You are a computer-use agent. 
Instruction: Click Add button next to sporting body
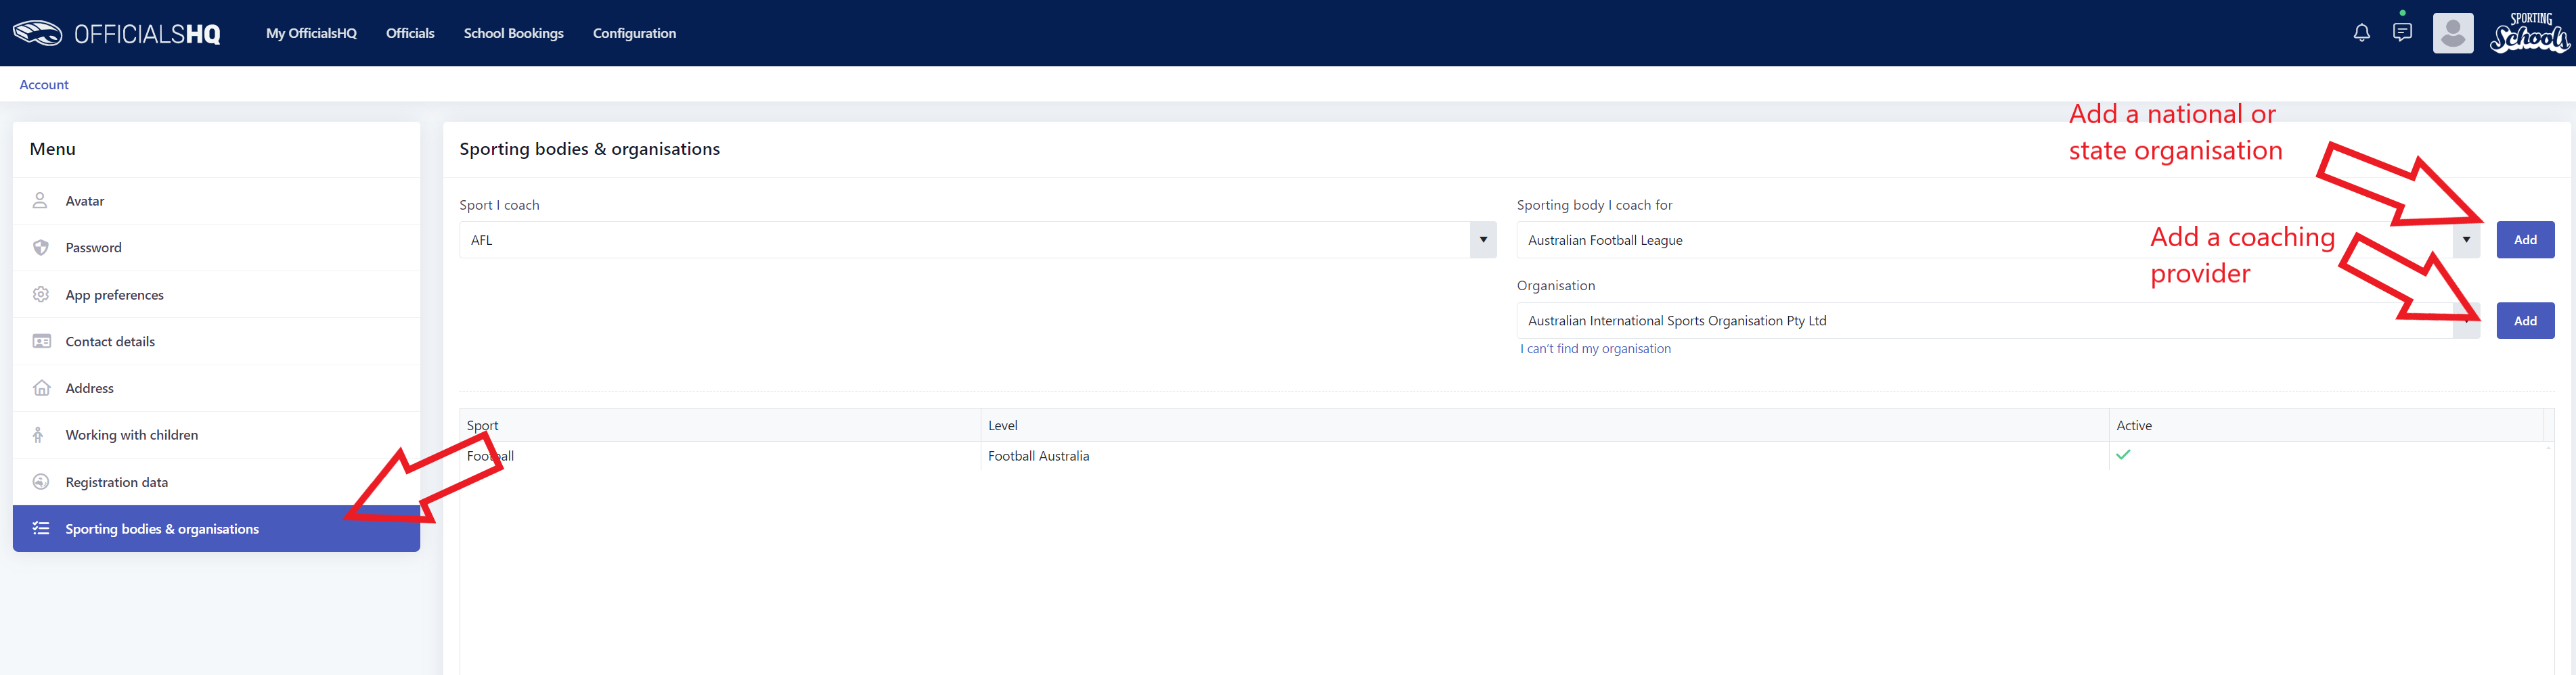(2525, 240)
